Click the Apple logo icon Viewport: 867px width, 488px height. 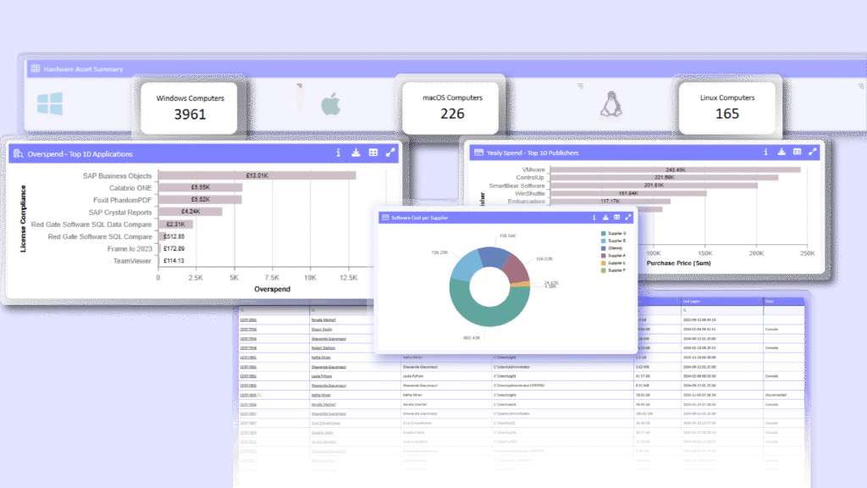331,104
